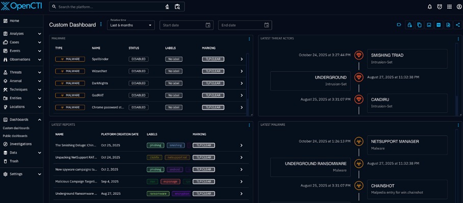
Task: Open GodRAT malware row arrow
Action: point(242,95)
